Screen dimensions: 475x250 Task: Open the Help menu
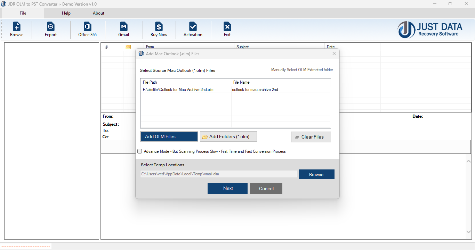coord(66,13)
